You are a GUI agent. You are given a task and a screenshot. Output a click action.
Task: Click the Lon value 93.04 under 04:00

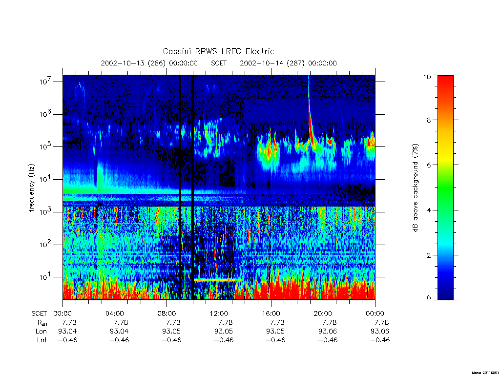(x=119, y=332)
